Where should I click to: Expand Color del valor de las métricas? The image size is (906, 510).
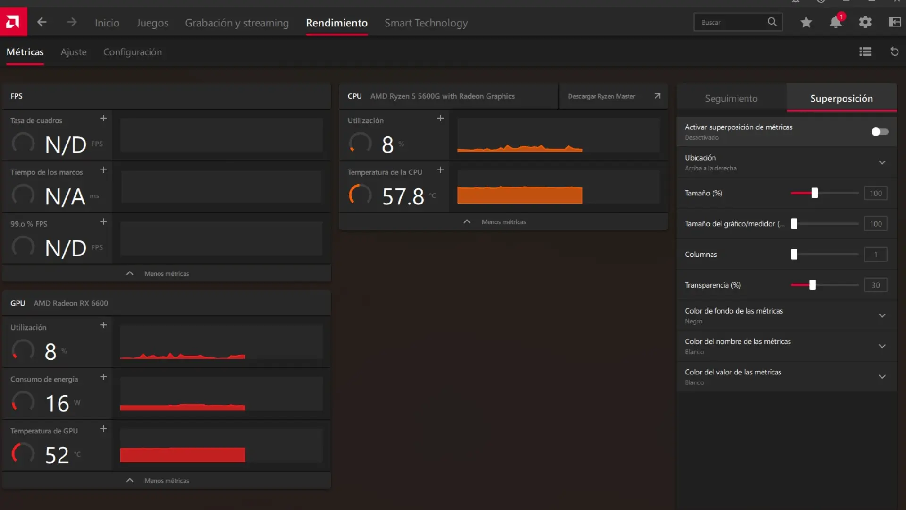881,377
